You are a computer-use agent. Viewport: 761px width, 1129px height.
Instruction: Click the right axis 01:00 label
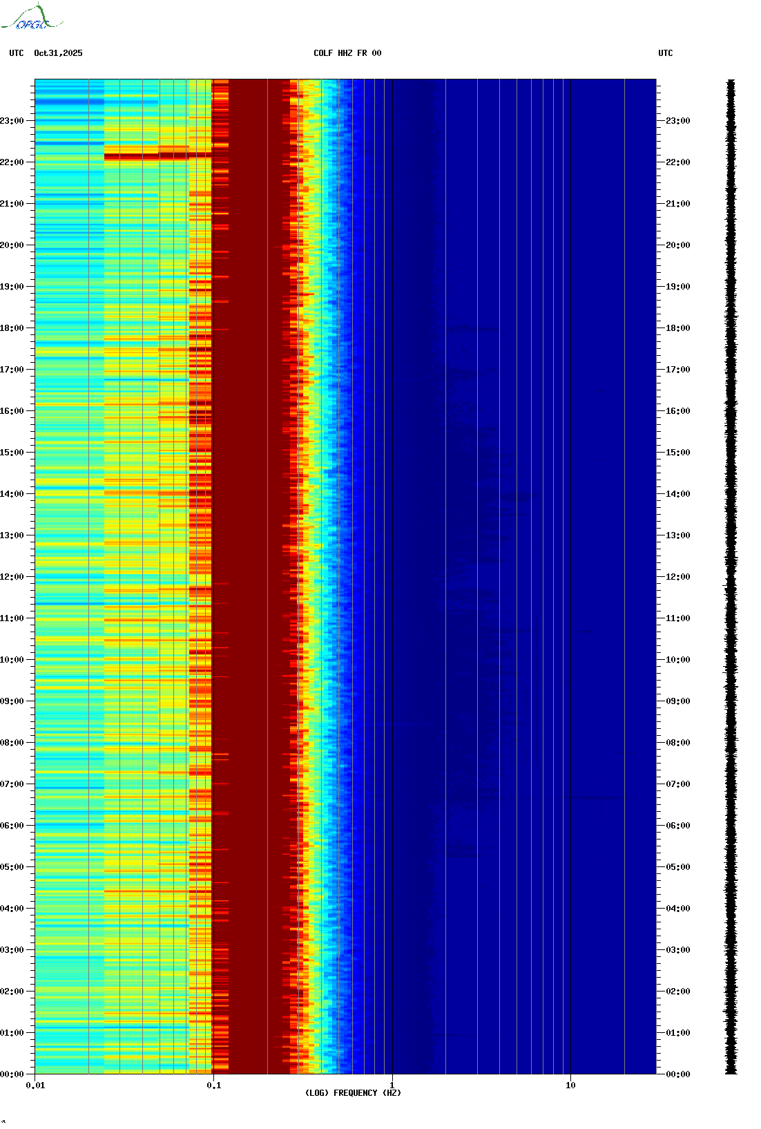click(x=678, y=1033)
